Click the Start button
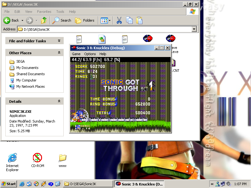This screenshot has width=251, height=188. pyautogui.click(x=9, y=184)
